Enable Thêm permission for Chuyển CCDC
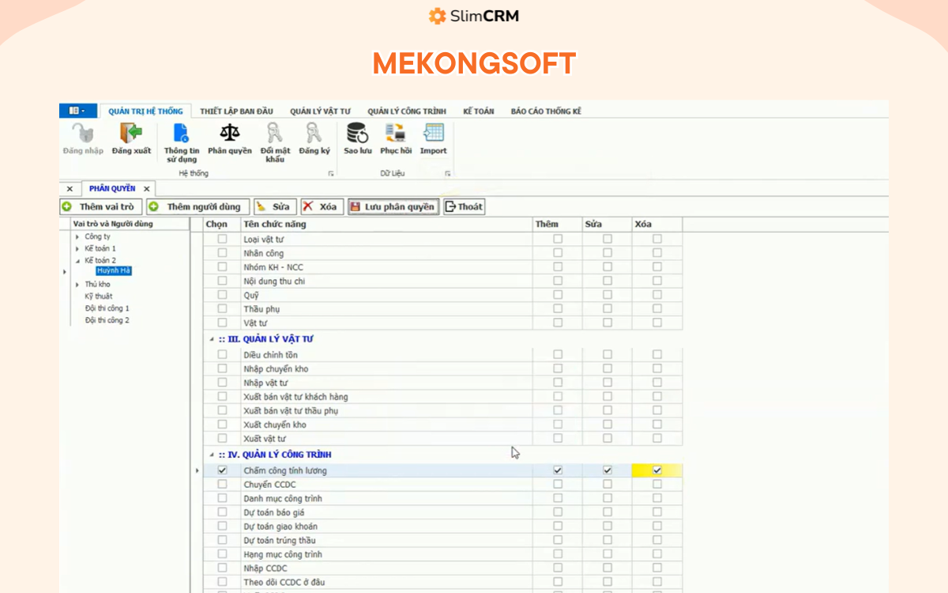The width and height of the screenshot is (948, 593). [558, 485]
